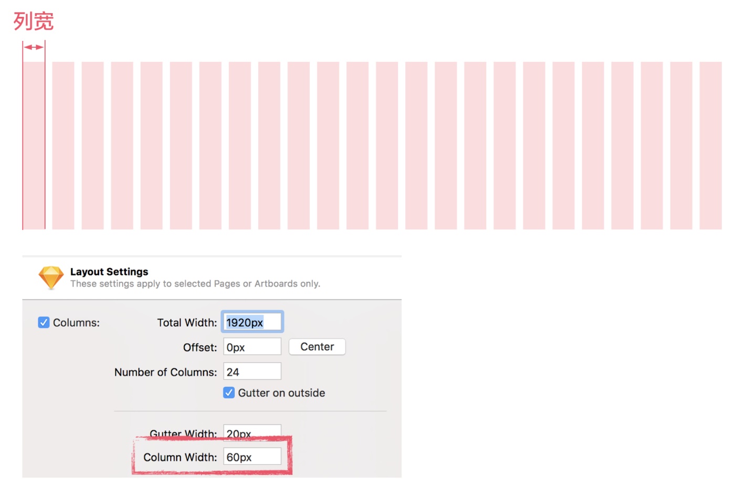Viewport: 735px width, 489px height.
Task: Click the Number of Columns label
Action: click(x=165, y=373)
